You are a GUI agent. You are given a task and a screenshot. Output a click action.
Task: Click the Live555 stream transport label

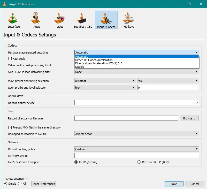(24, 162)
